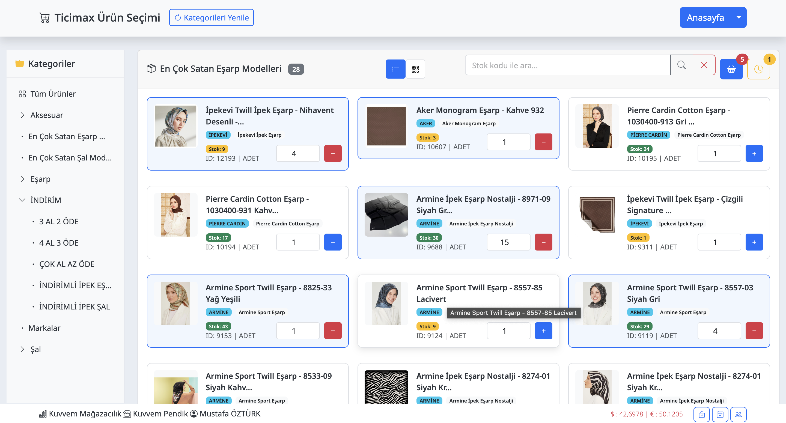Click the users icon in footer
The width and height of the screenshot is (786, 423).
(x=738, y=414)
